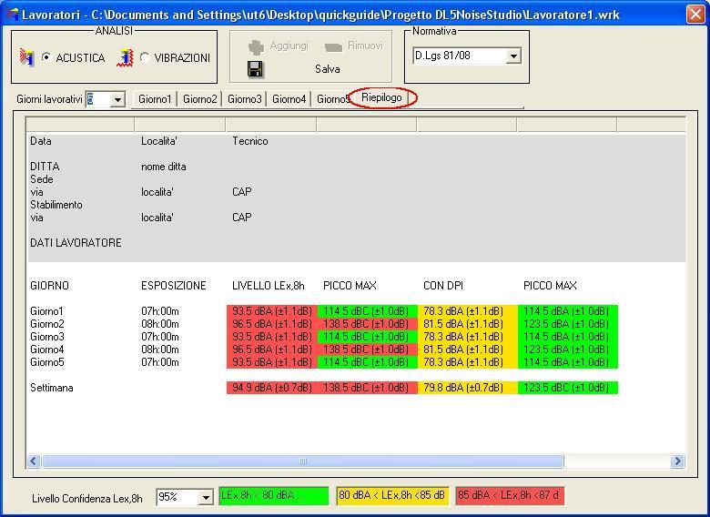Click the scrollbar left arrow
710x517 pixels.
tap(34, 461)
